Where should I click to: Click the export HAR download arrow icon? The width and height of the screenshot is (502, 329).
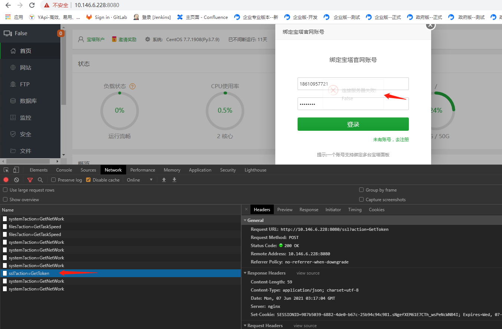(x=174, y=180)
